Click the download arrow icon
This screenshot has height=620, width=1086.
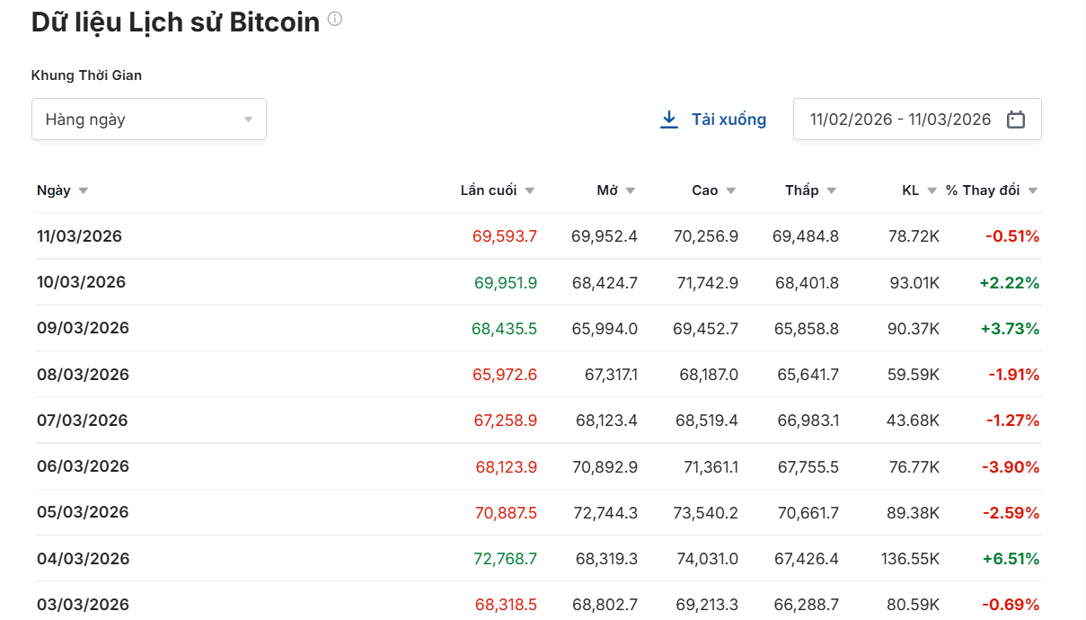[x=669, y=120]
